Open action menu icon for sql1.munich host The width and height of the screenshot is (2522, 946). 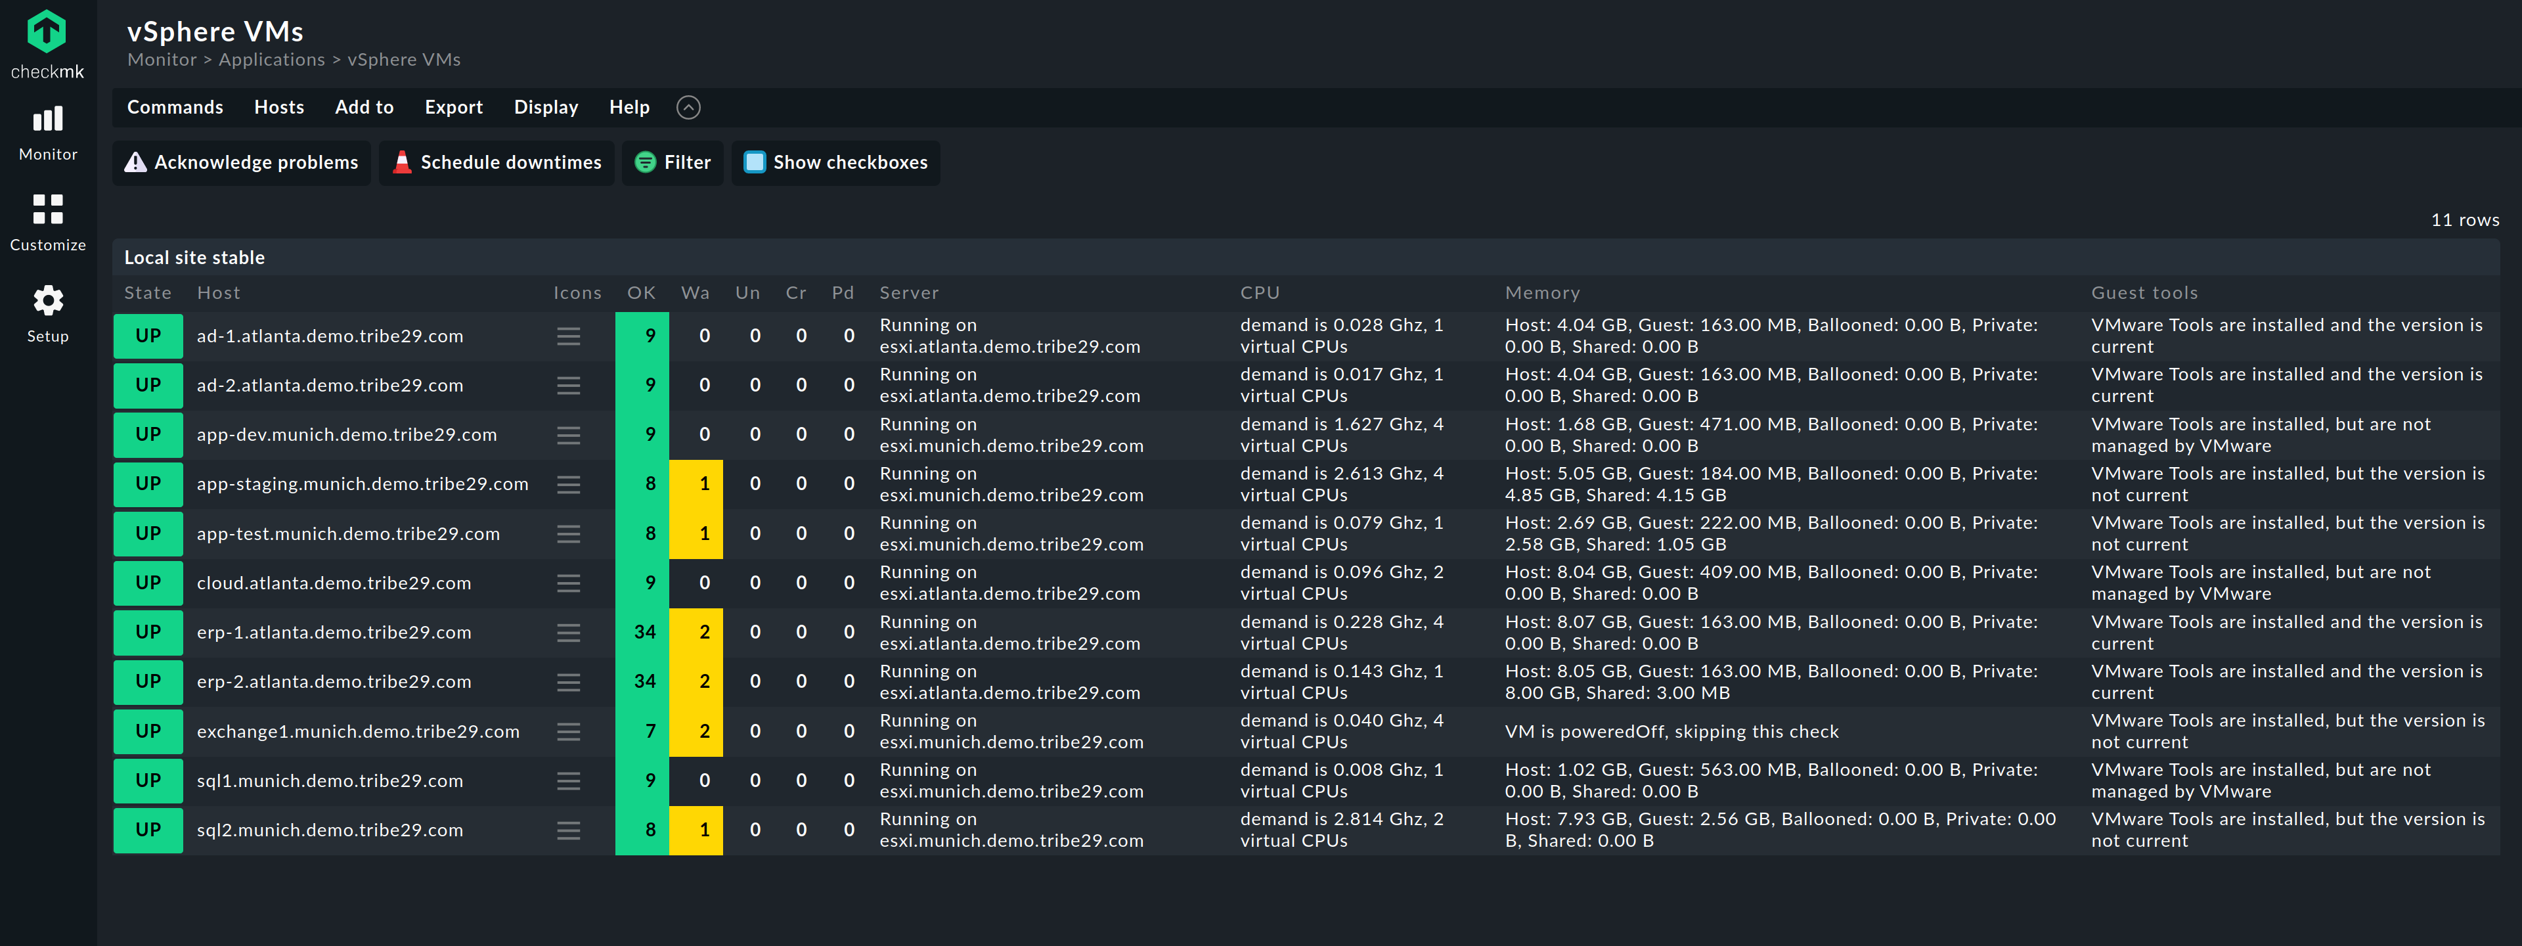(x=569, y=780)
